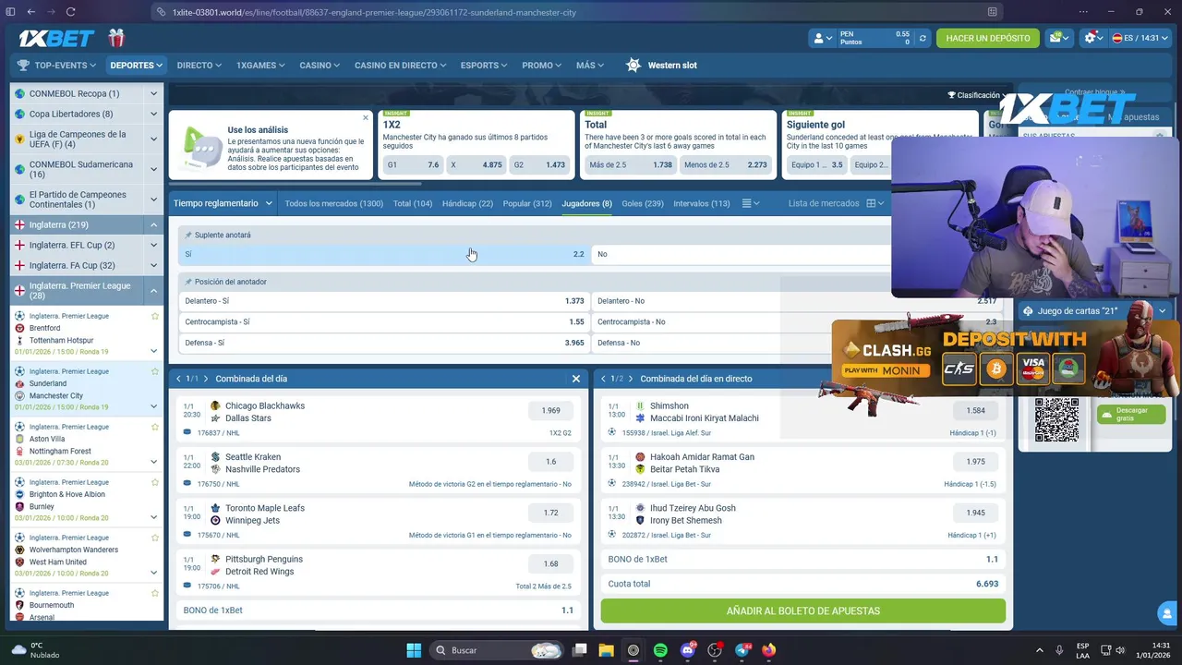Click the 1XBET logo in header
The width and height of the screenshot is (1182, 665).
pos(57,39)
